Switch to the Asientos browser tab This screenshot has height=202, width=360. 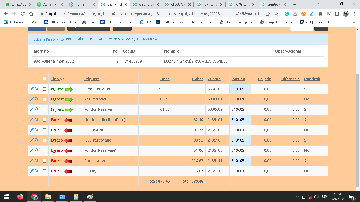click(x=210, y=4)
